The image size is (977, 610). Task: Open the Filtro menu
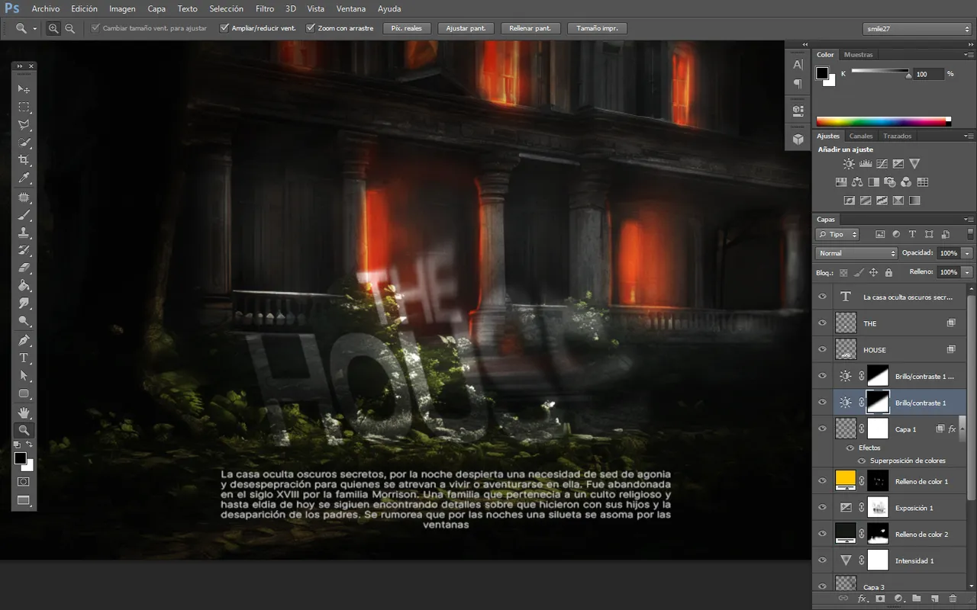point(265,9)
